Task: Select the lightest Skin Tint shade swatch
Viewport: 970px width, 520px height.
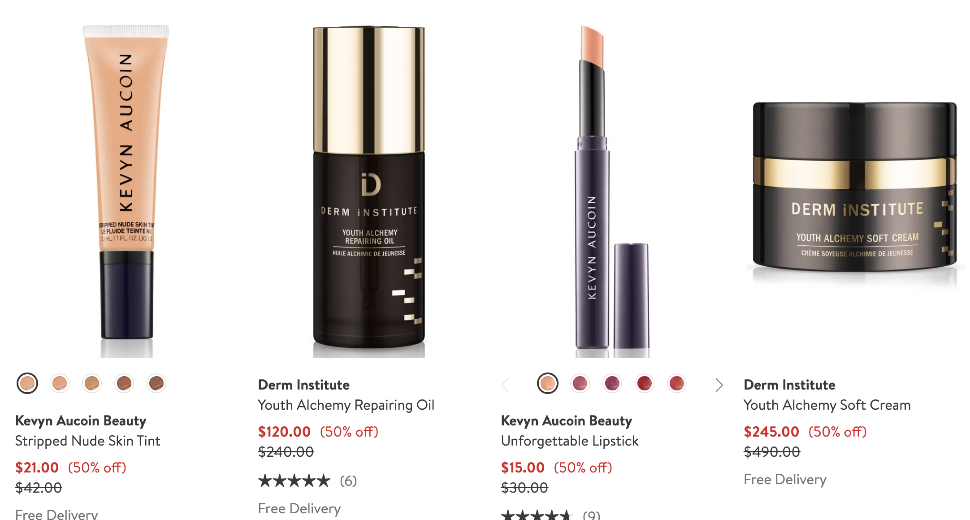Action: click(x=27, y=384)
